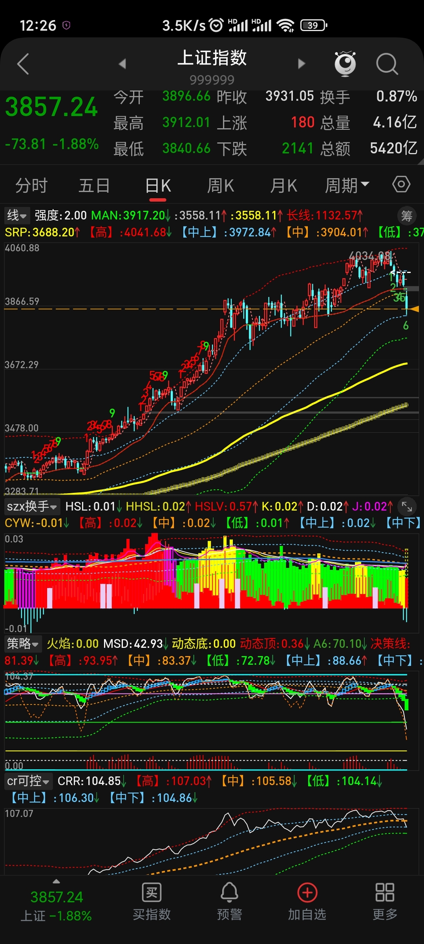Tap the 筹 chip distribution button
This screenshot has width=424, height=944.
pos(407,216)
